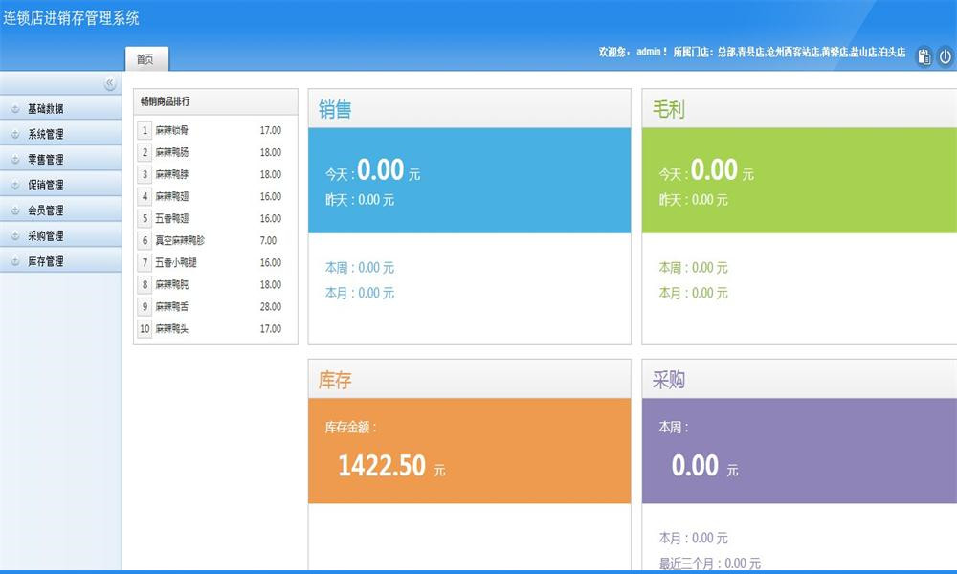This screenshot has height=574, width=957.
Task: Click the 库存金额 label in orange card
Action: click(x=350, y=427)
